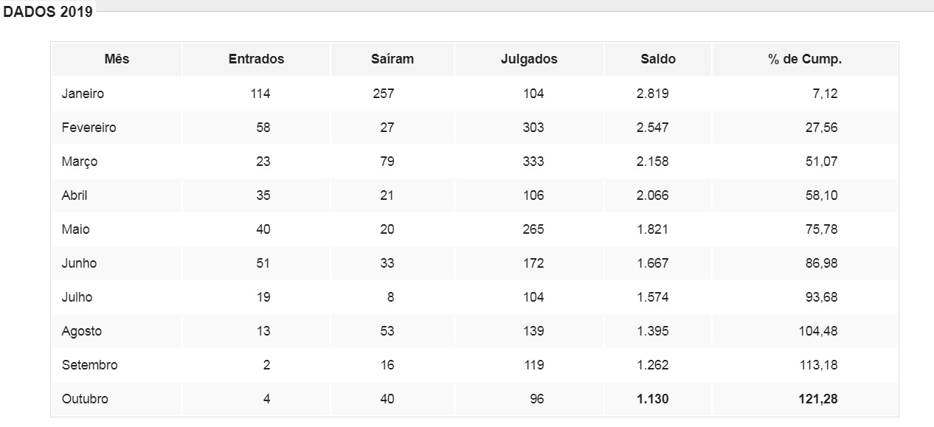Click the % de Cump. column header
The width and height of the screenshot is (934, 427).
[805, 60]
